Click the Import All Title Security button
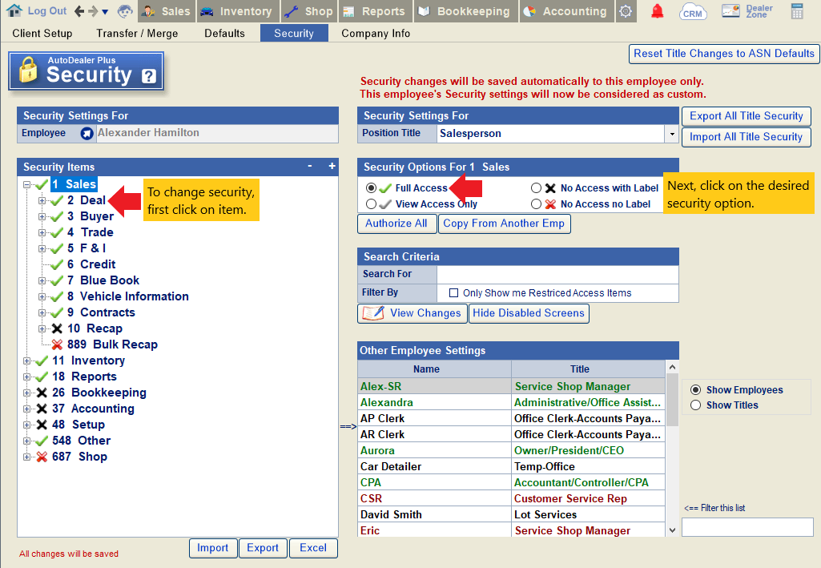Image resolution: width=821 pixels, height=568 pixels. click(x=747, y=137)
